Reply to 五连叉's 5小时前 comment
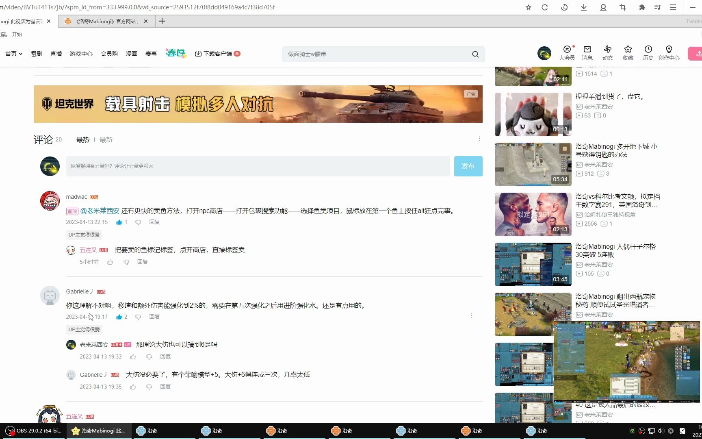 (143, 262)
